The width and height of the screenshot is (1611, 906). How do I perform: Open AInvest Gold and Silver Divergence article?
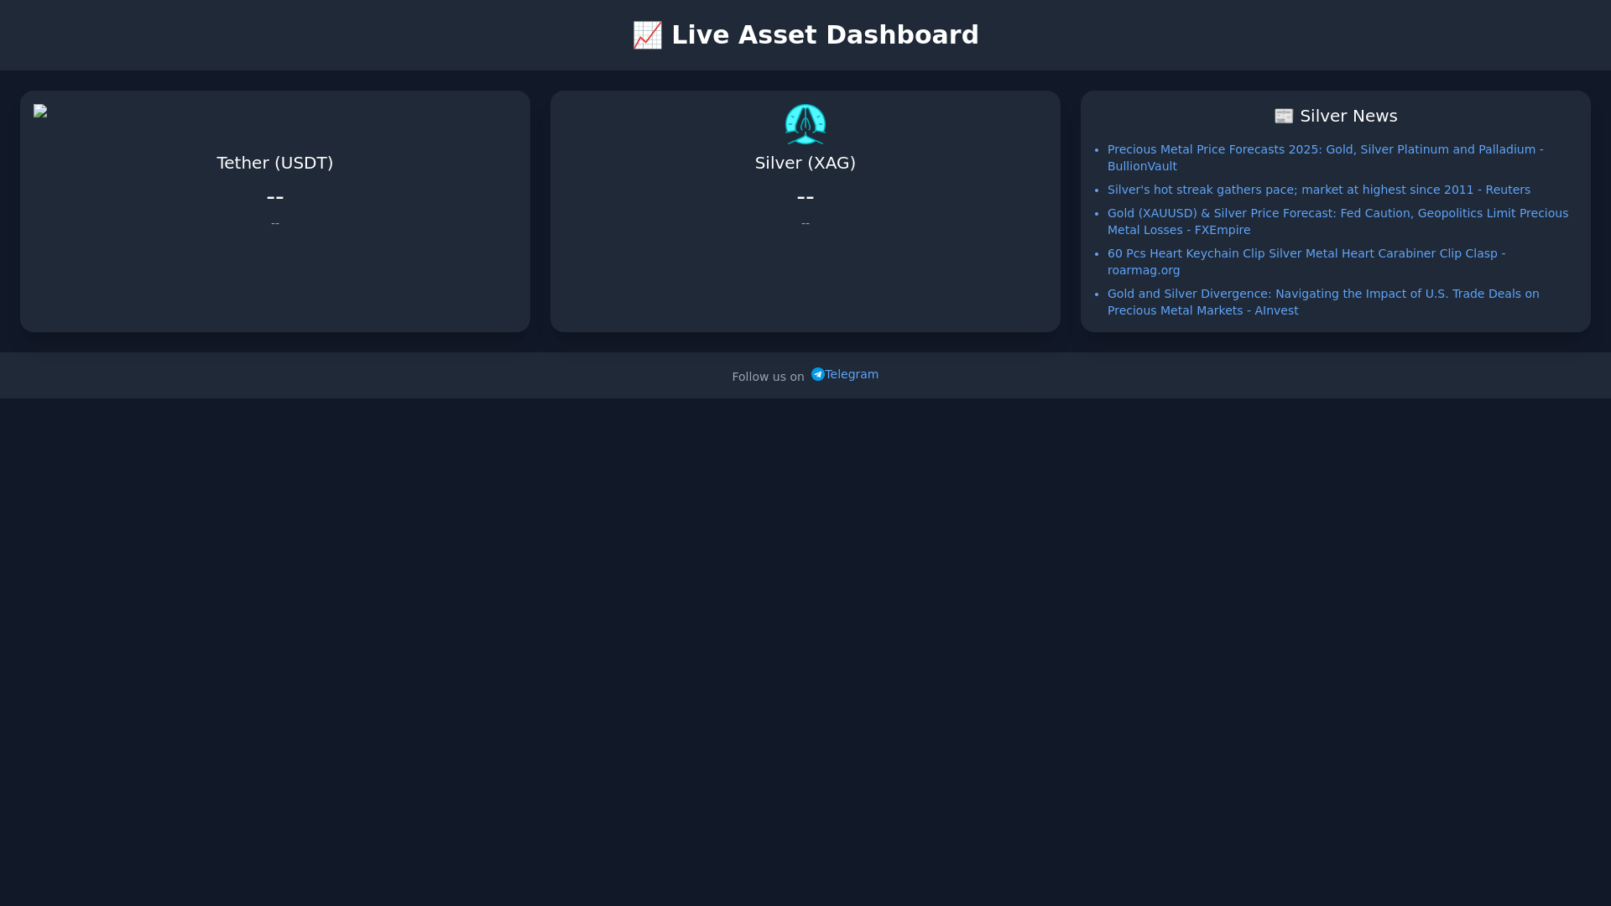coord(1323,302)
